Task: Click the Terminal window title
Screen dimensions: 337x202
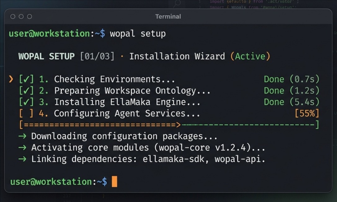Action: 168,16
